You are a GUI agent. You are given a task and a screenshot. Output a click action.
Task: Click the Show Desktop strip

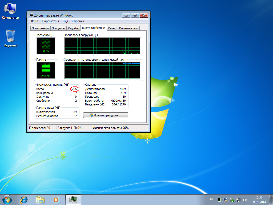click(x=271, y=200)
